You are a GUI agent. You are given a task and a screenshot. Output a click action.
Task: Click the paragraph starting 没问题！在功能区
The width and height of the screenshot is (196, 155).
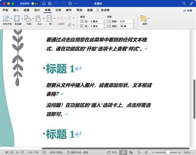[98, 110]
